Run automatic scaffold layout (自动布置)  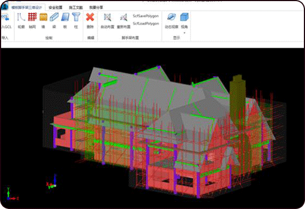click(107, 18)
